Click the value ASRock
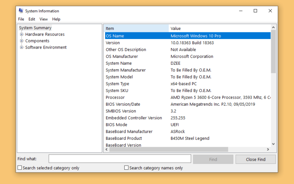 (178, 131)
